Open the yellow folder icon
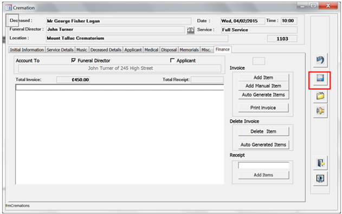The height and width of the screenshot is (214, 342). point(320,96)
